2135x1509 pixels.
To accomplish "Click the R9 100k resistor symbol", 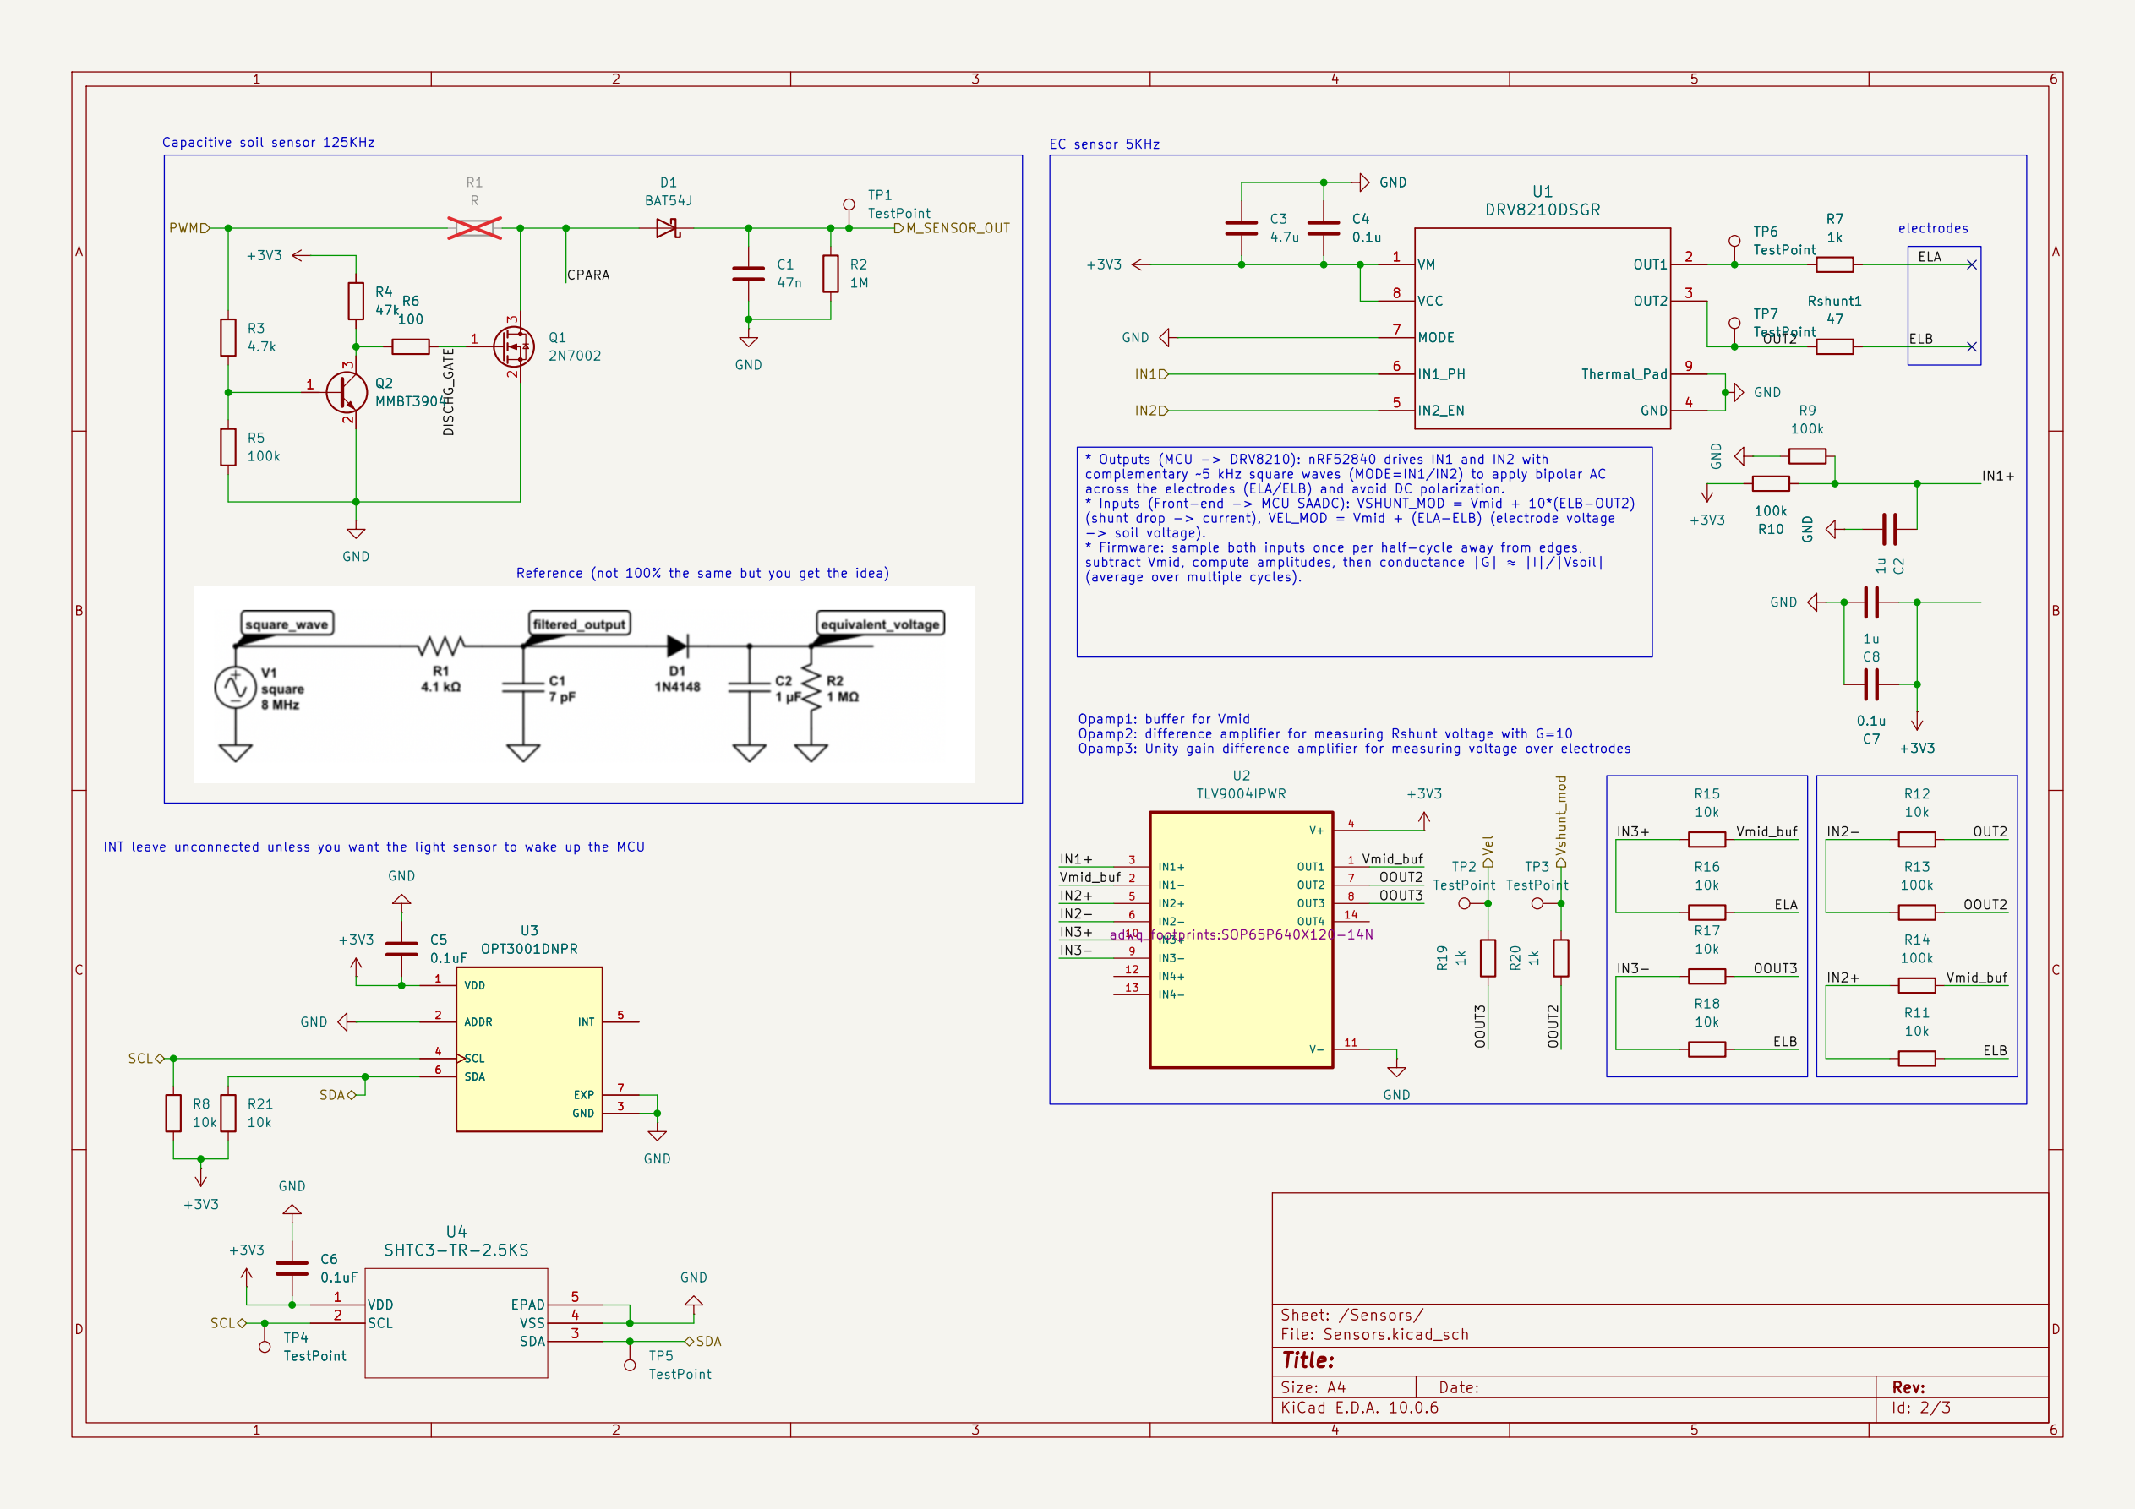I will (x=1807, y=456).
